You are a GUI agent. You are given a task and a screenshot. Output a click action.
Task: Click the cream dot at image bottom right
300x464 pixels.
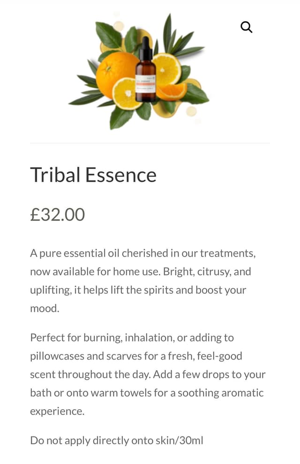191,111
